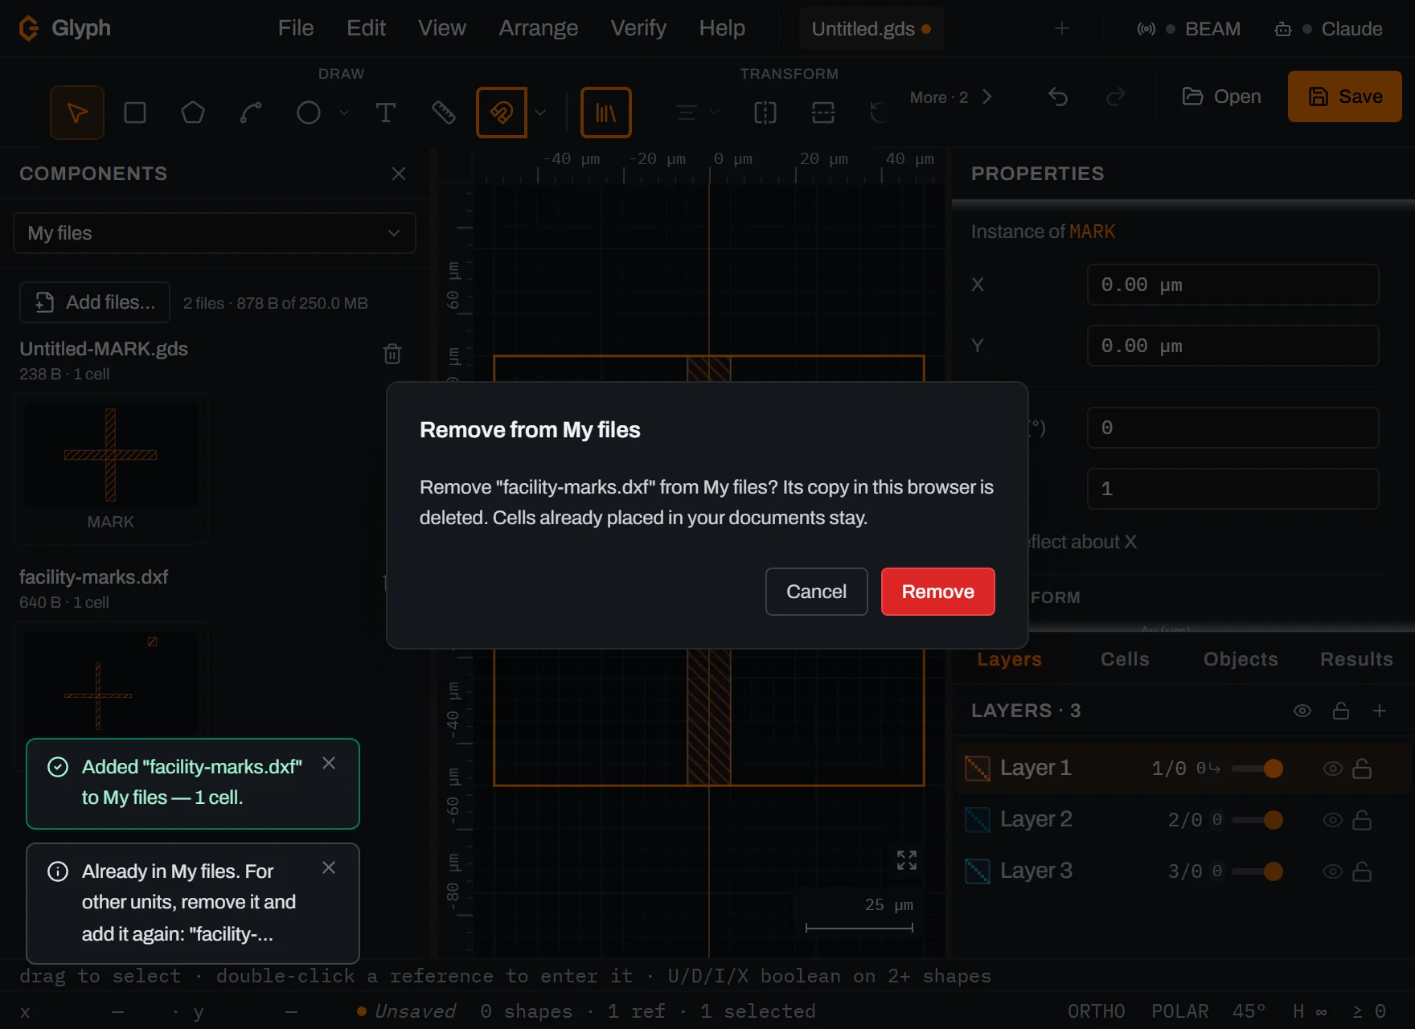Lock Layer 2 with padlock icon
The image size is (1415, 1029).
[x=1362, y=820]
